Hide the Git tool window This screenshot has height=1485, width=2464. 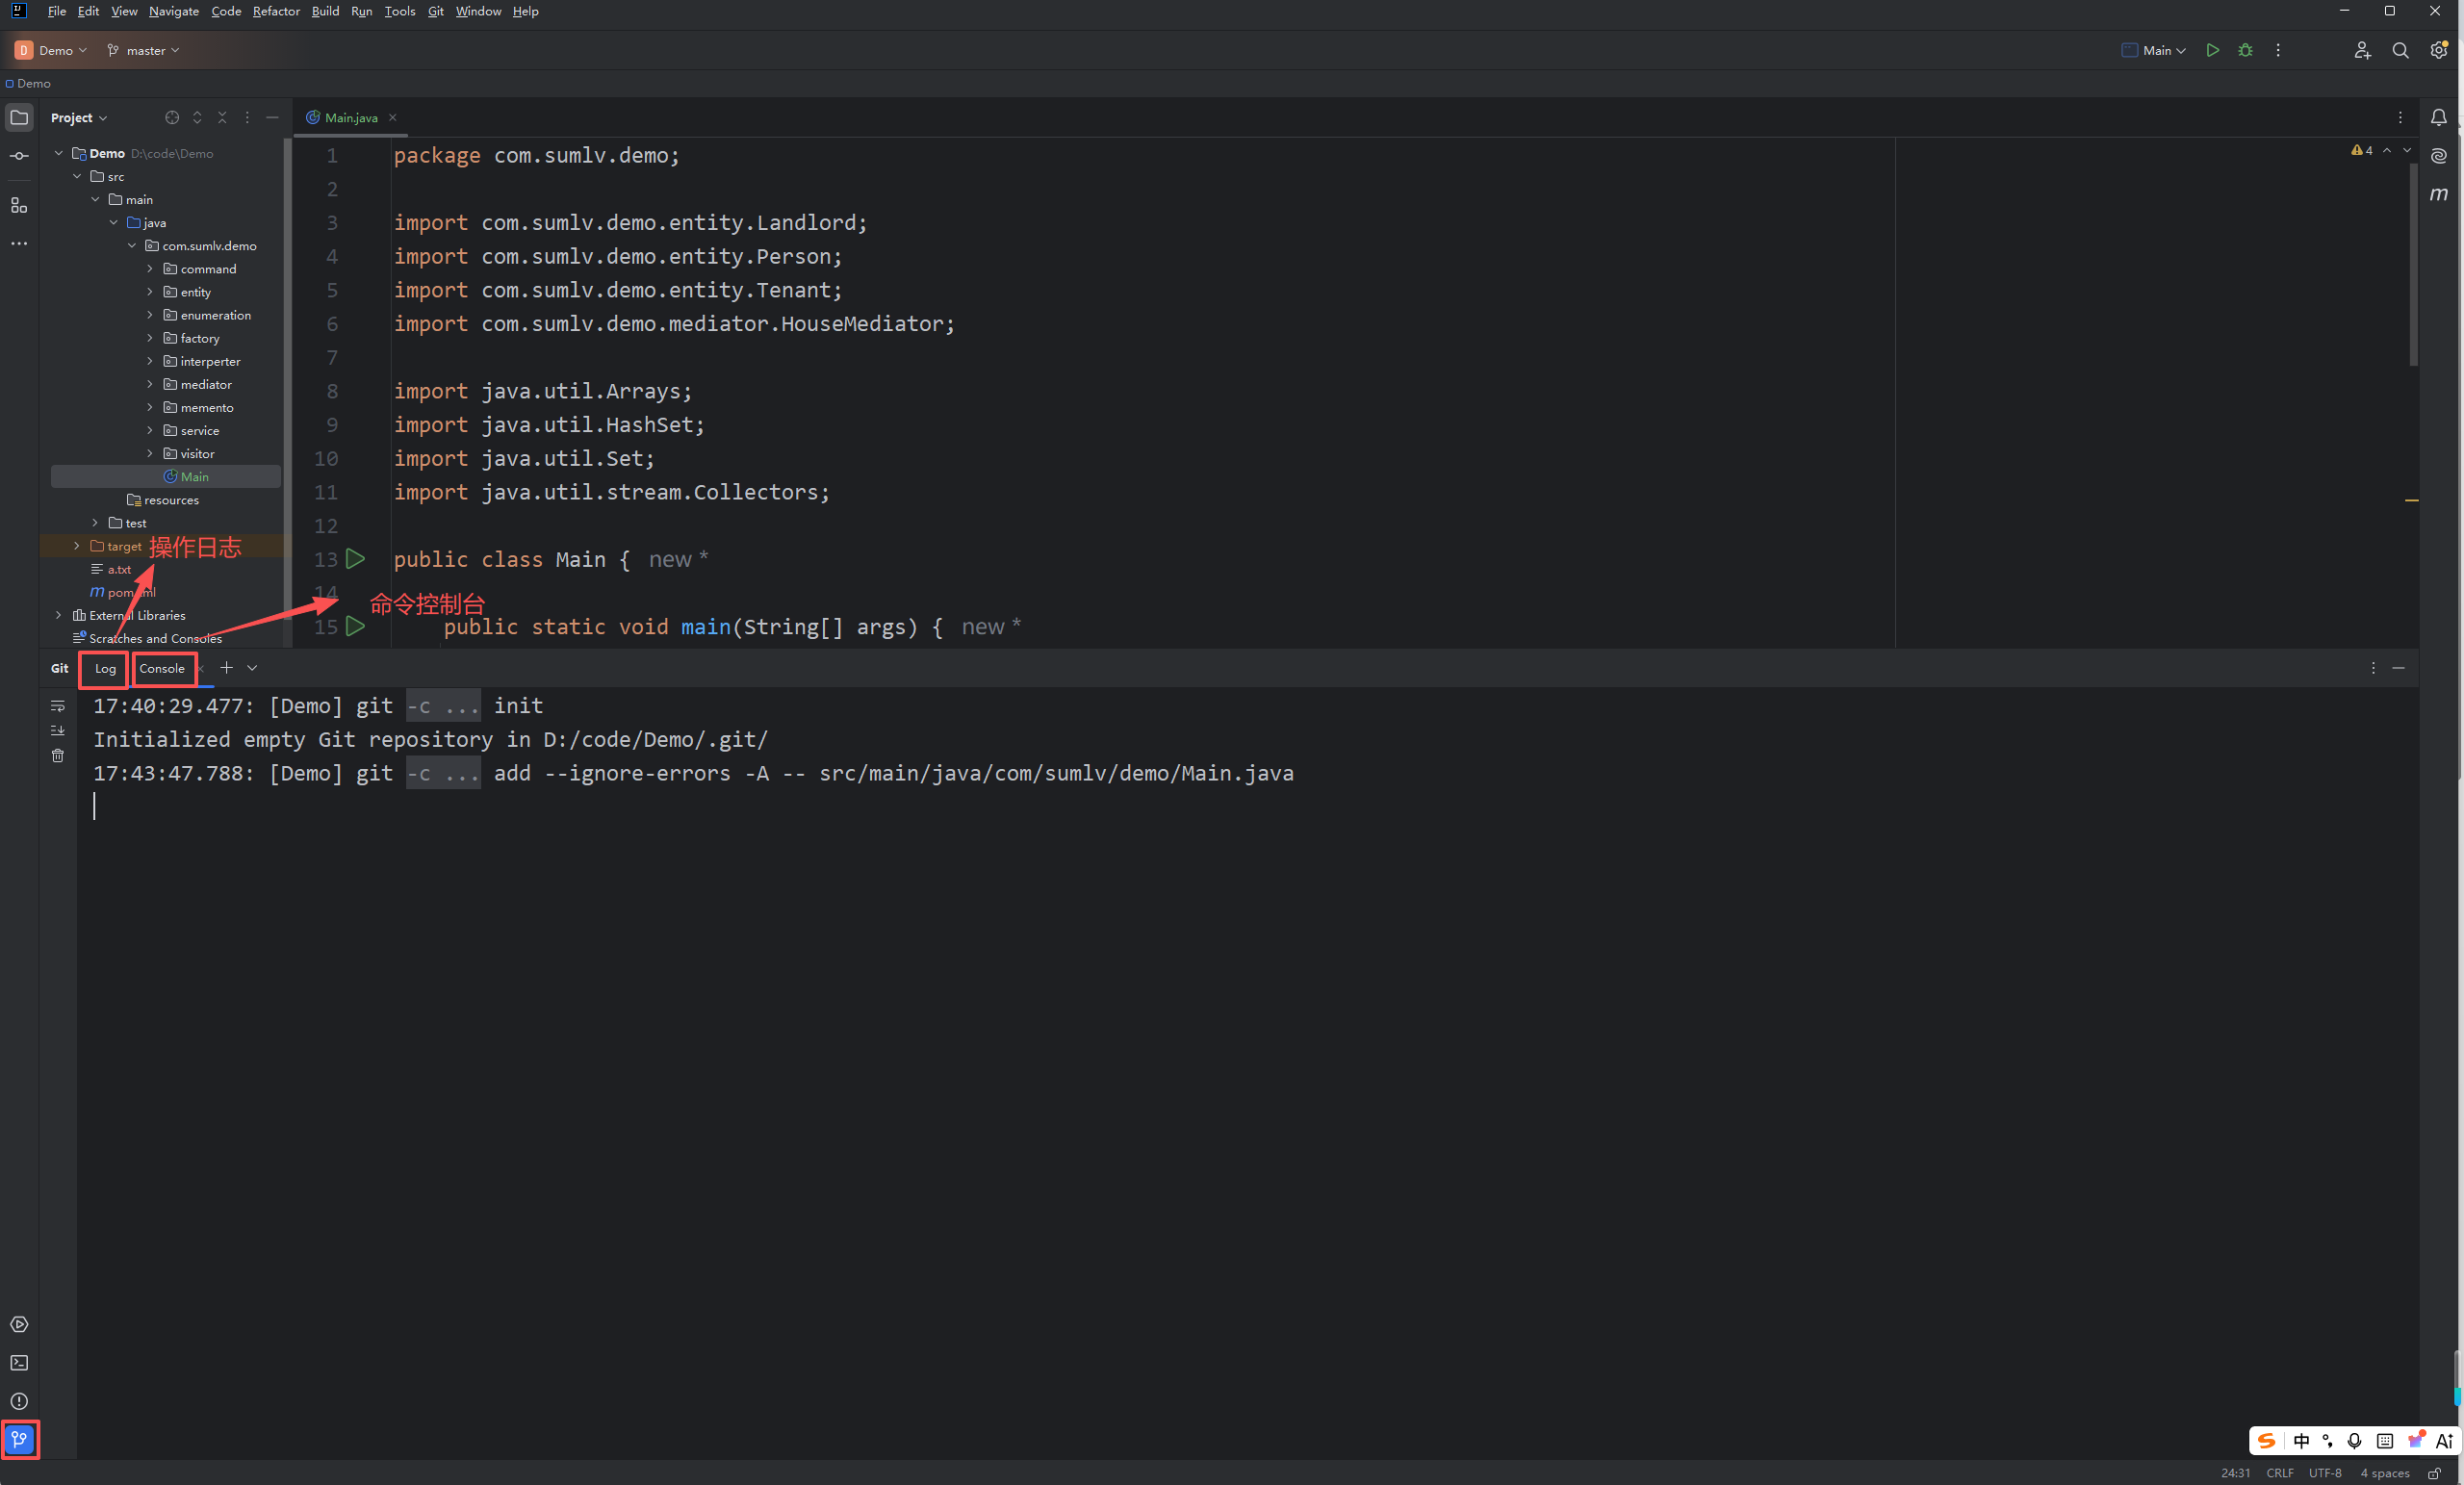click(2398, 668)
